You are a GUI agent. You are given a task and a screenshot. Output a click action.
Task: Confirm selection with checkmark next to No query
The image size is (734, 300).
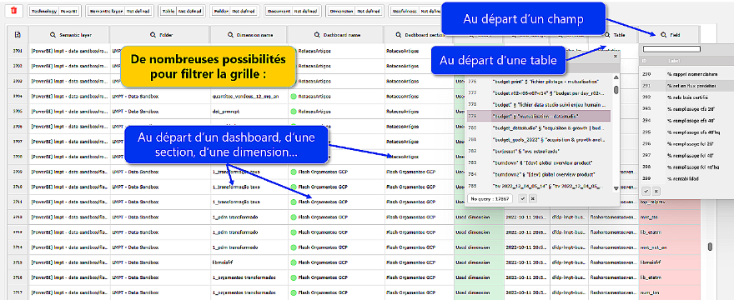tap(523, 198)
